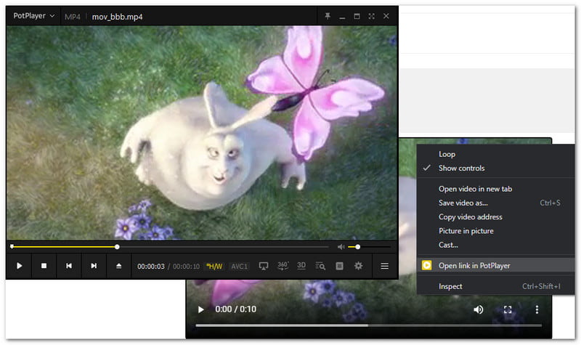This screenshot has width=581, height=345.
Task: Stop playback in PotPlayer
Action: pos(44,266)
